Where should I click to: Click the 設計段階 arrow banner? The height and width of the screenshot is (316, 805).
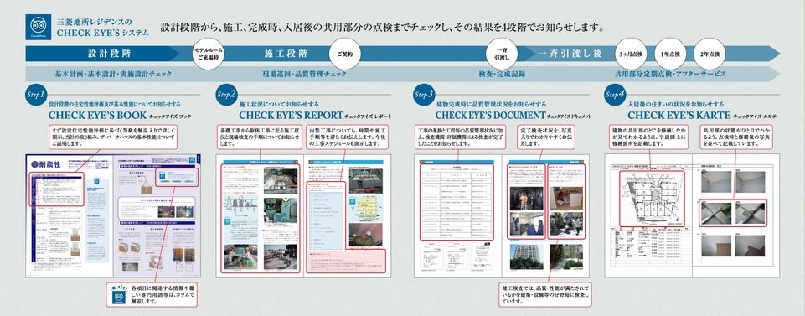click(102, 54)
